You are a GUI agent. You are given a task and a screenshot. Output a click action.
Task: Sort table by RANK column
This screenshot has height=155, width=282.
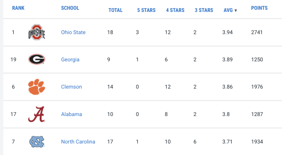tap(18, 8)
